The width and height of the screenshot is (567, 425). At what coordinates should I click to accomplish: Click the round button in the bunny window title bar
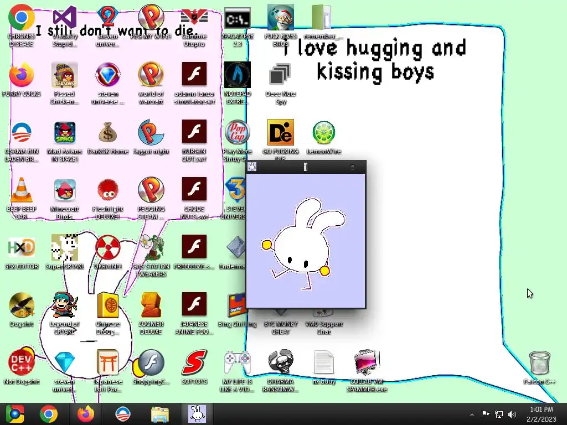point(353,167)
